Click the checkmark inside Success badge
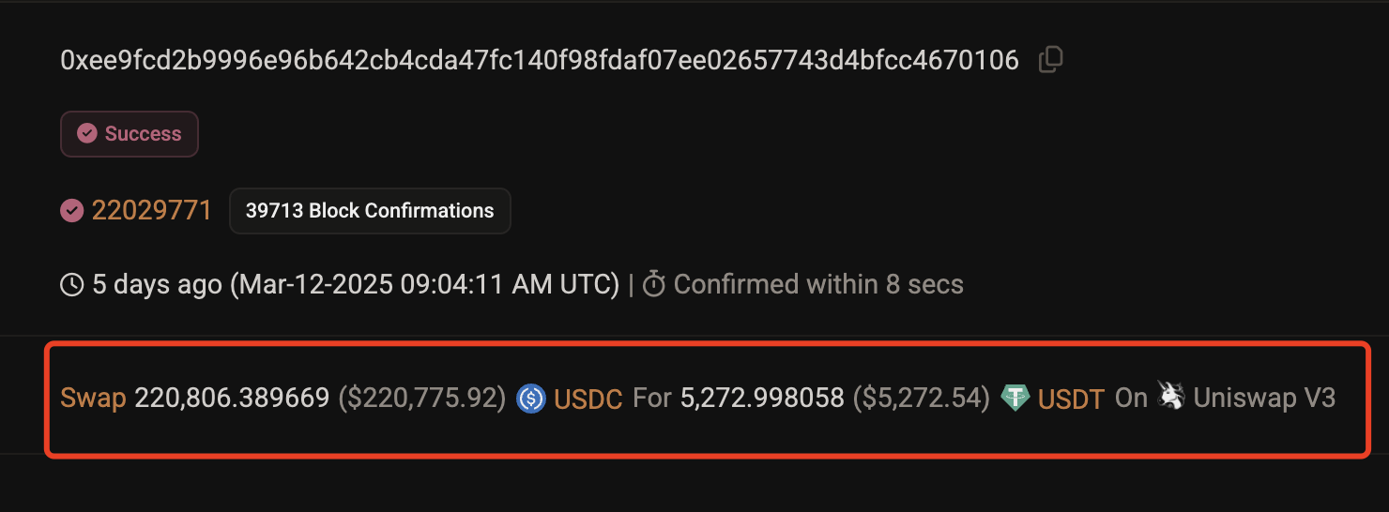Screen dimensions: 1389x512 click(87, 134)
